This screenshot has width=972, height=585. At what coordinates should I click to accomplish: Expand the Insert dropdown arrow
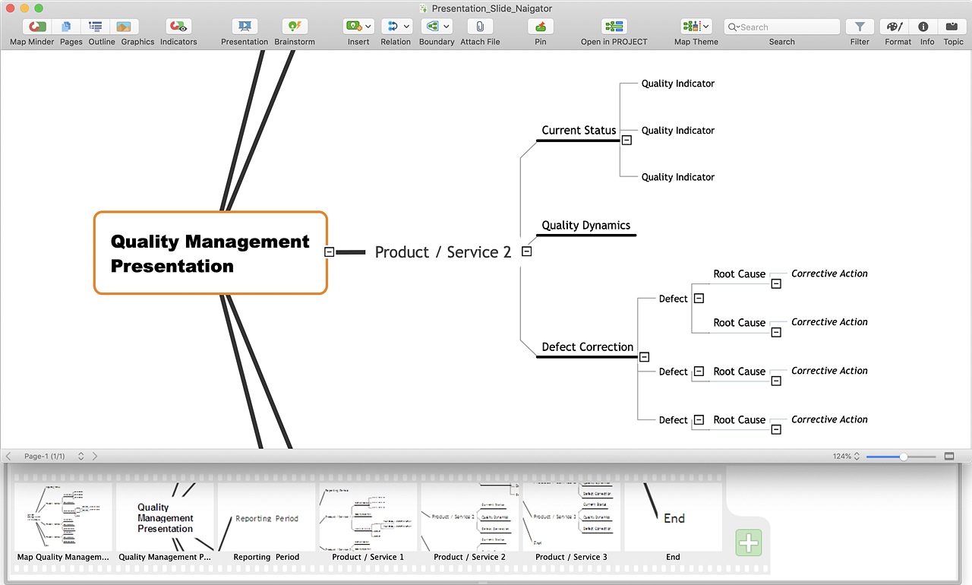pyautogui.click(x=368, y=27)
